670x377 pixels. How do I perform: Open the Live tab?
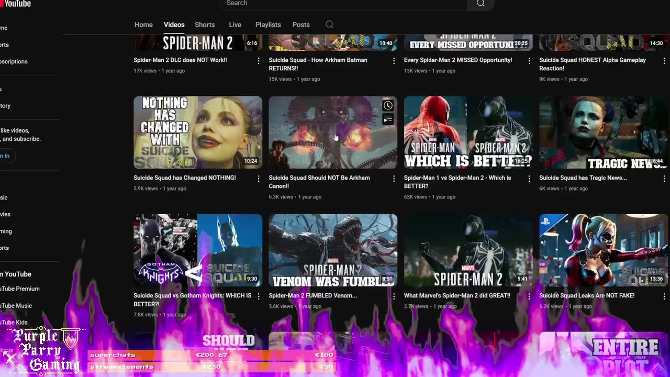pyautogui.click(x=235, y=25)
